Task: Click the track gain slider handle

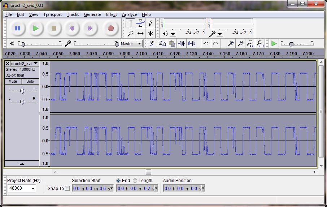Action: pyautogui.click(x=22, y=91)
